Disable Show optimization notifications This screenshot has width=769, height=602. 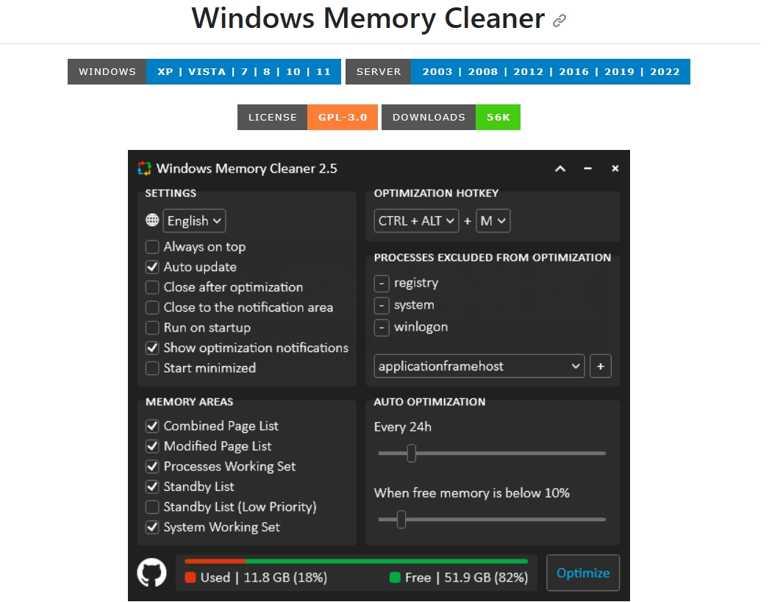(152, 348)
